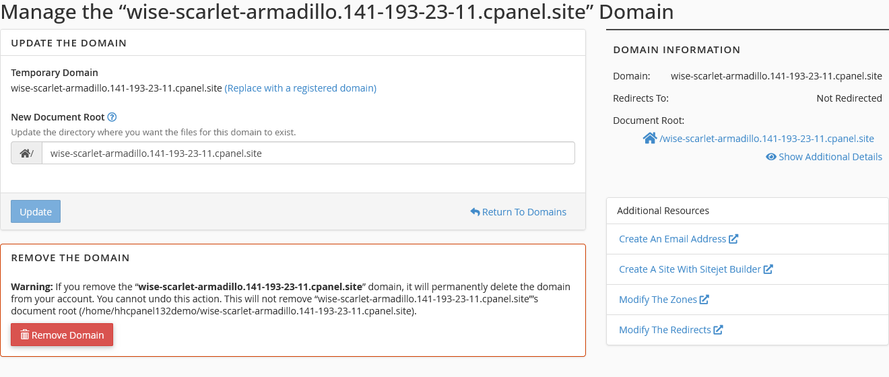
Task: Expand Show Additional Details
Action: coord(830,157)
